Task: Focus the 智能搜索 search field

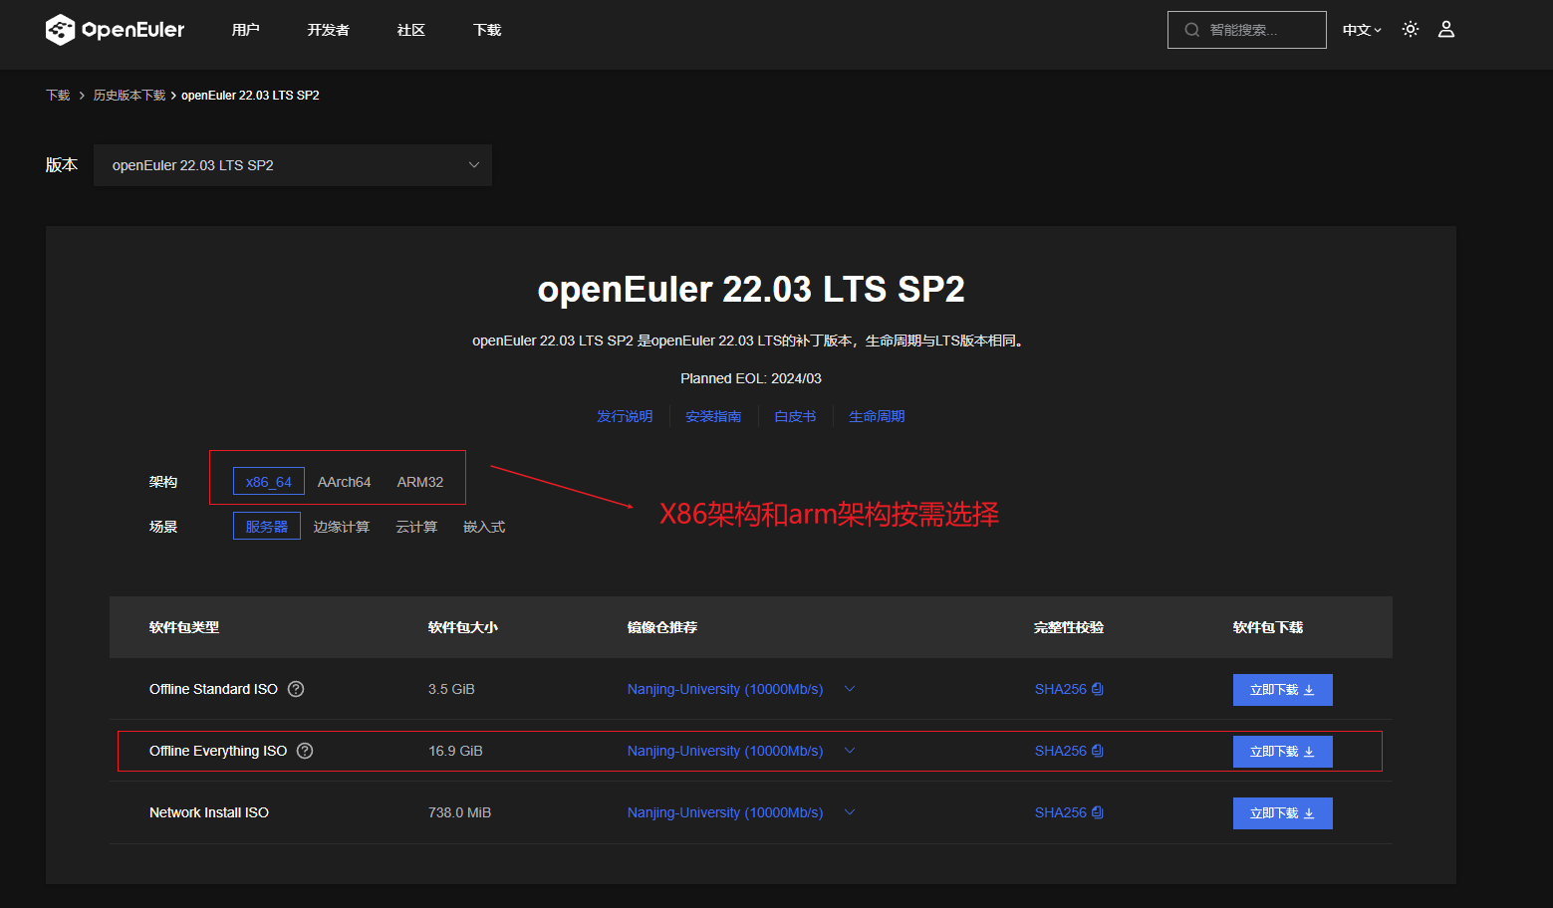Action: point(1247,30)
